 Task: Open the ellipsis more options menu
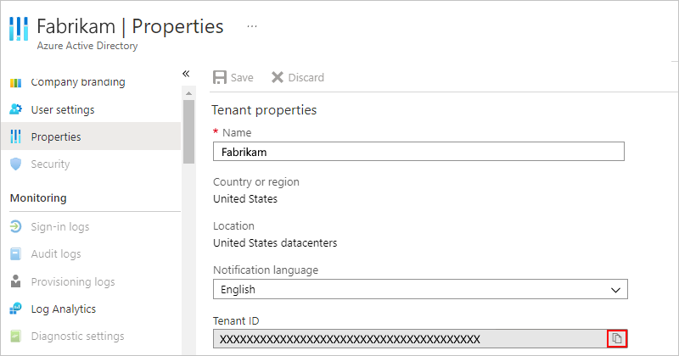(x=251, y=26)
